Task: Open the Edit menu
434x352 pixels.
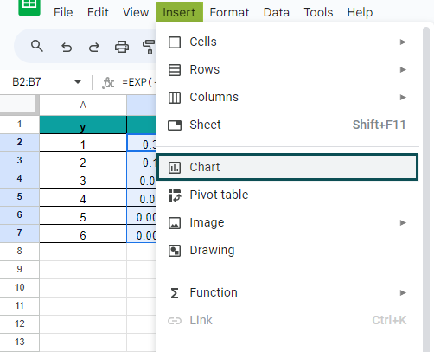Action: 98,12
